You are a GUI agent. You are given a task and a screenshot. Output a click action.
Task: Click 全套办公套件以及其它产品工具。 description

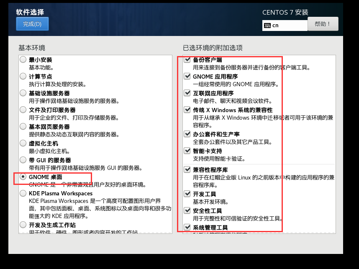click(x=233, y=142)
